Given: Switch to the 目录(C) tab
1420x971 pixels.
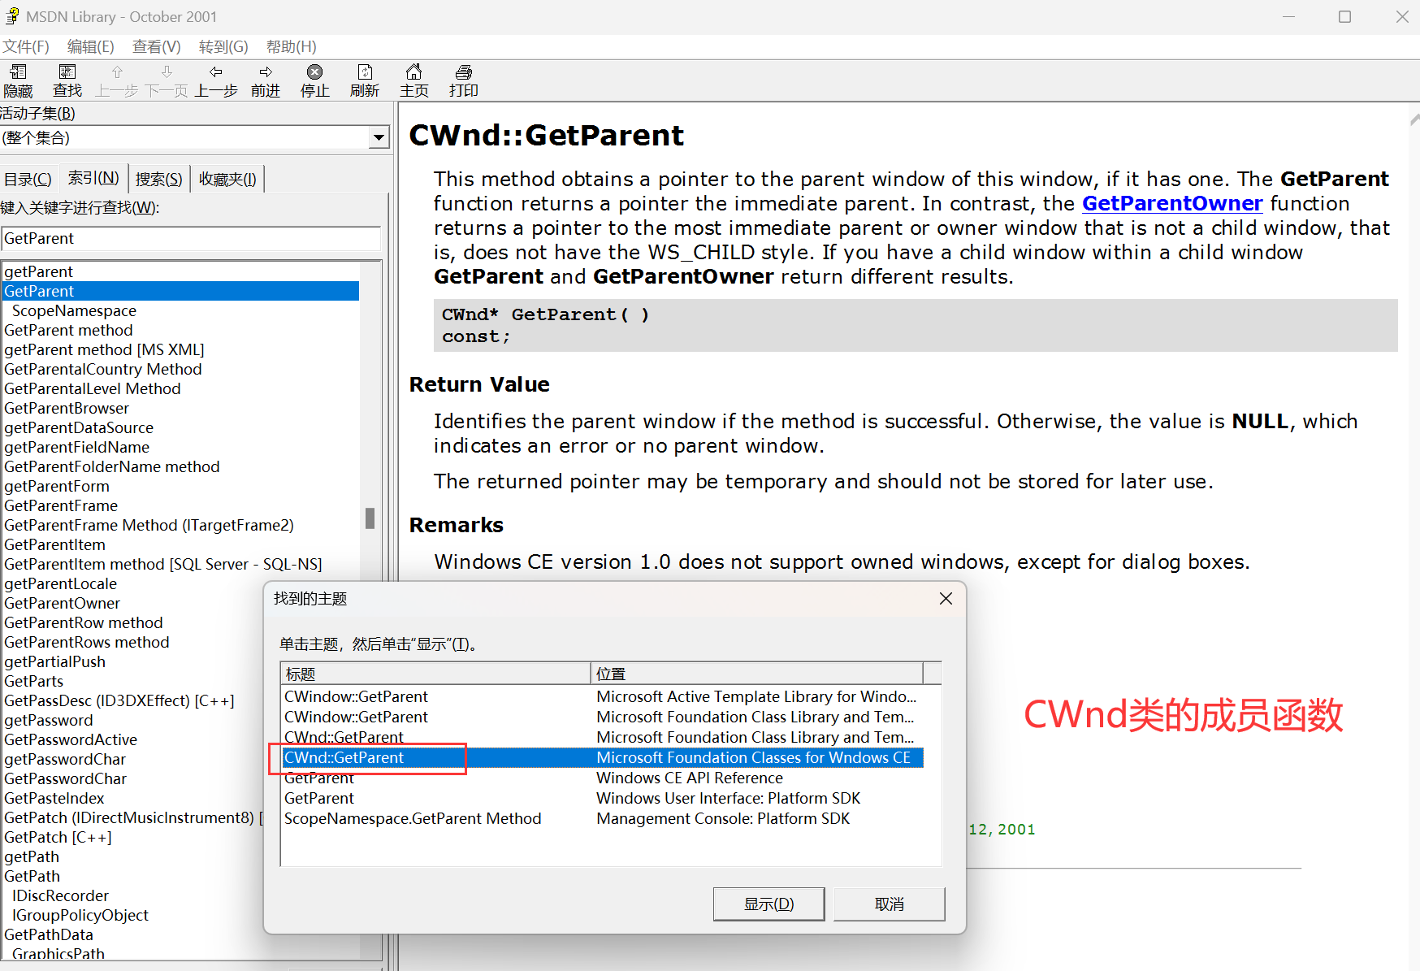Looking at the screenshot, I should (x=28, y=180).
